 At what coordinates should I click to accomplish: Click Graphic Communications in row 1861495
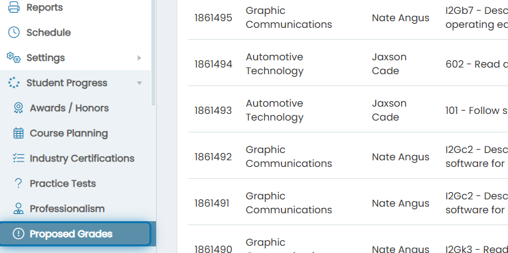[x=289, y=17]
